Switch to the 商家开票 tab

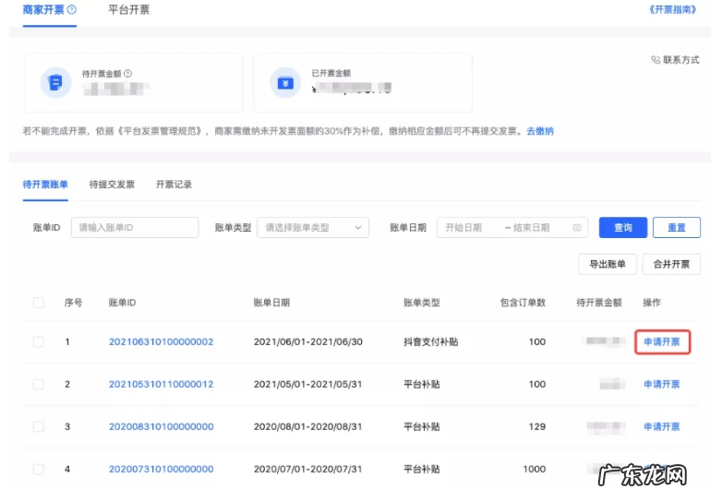43,9
